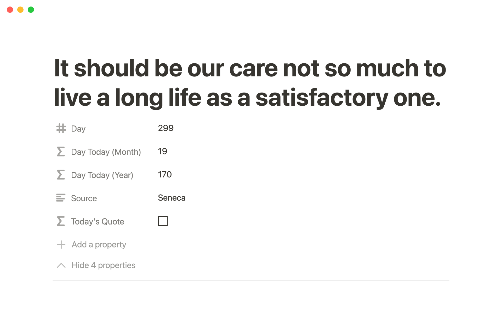Collapse properties using the upward chevron
Viewport: 502px width, 313px height.
[61, 265]
